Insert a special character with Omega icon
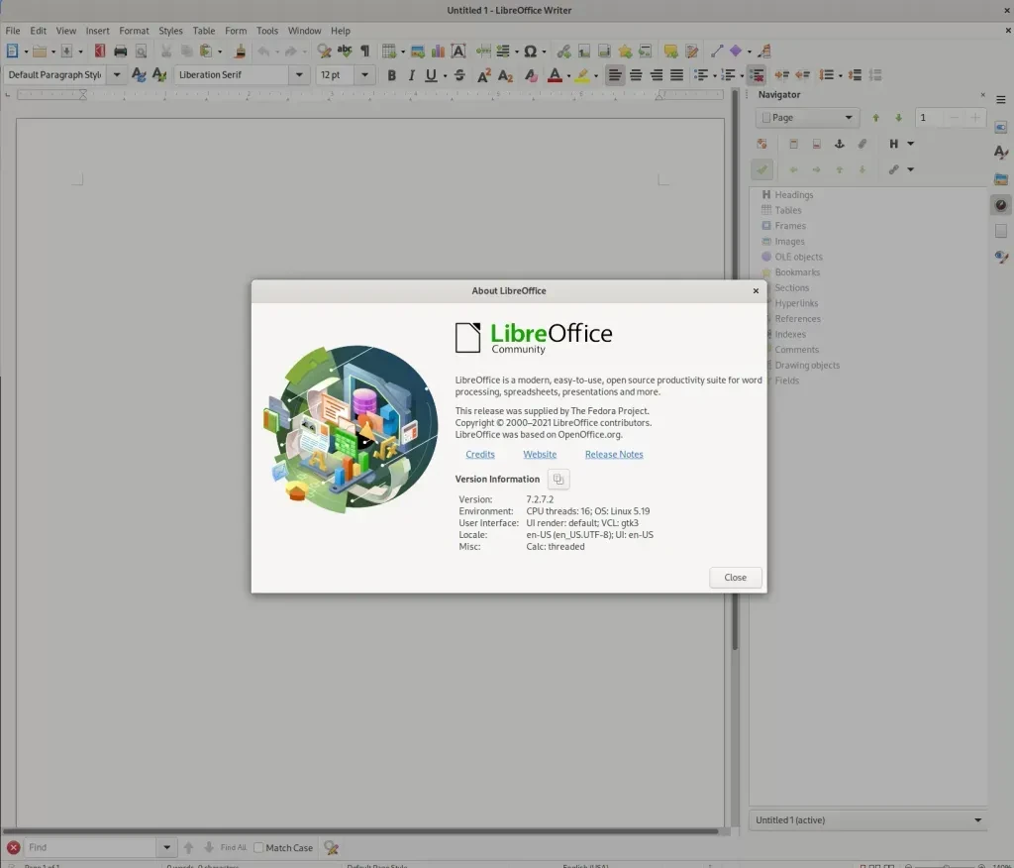Image resolution: width=1014 pixels, height=868 pixels. 530,52
